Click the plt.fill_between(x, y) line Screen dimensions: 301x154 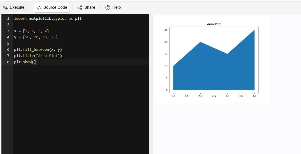[38, 50]
